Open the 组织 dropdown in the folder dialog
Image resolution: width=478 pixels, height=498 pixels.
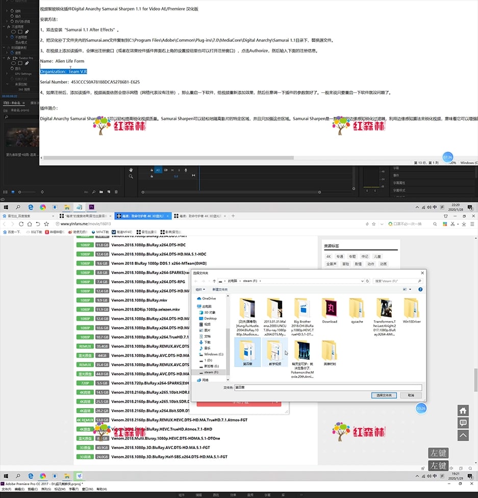pos(200,289)
